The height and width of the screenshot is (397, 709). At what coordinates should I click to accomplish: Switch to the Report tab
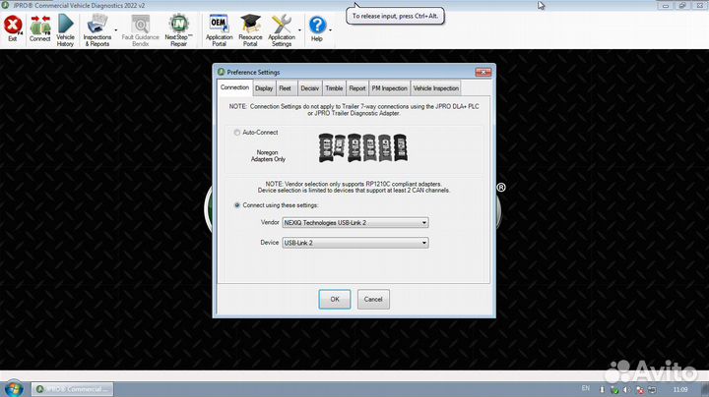(357, 88)
